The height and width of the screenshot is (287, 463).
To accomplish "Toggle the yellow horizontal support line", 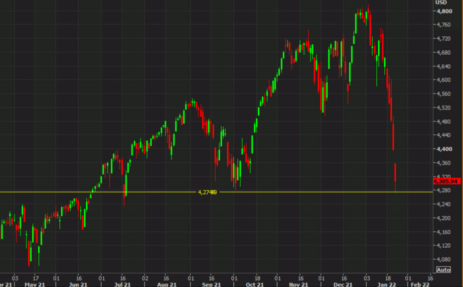I will (299, 191).
